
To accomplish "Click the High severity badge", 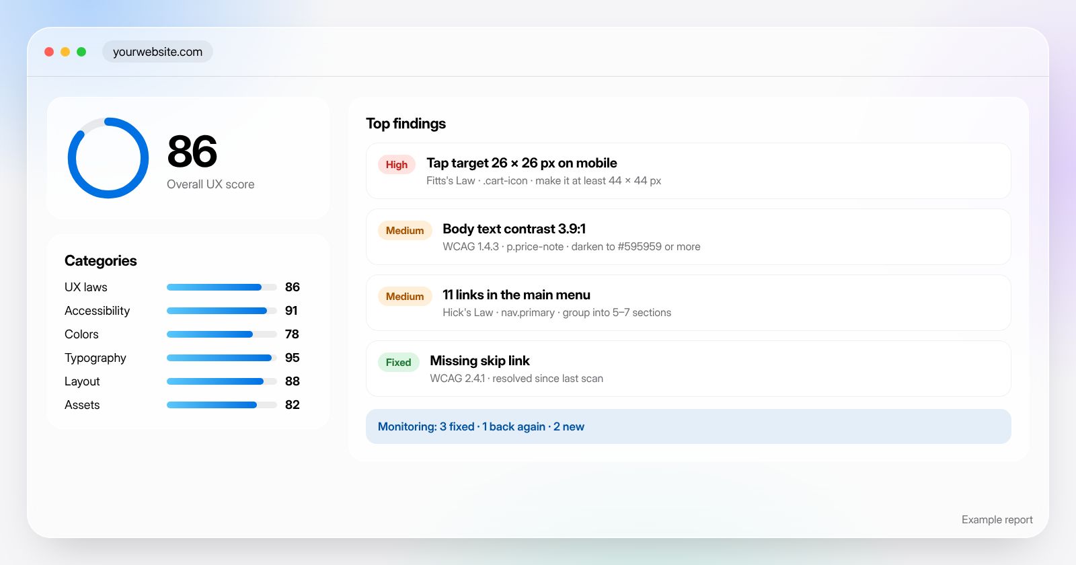I will (x=397, y=165).
